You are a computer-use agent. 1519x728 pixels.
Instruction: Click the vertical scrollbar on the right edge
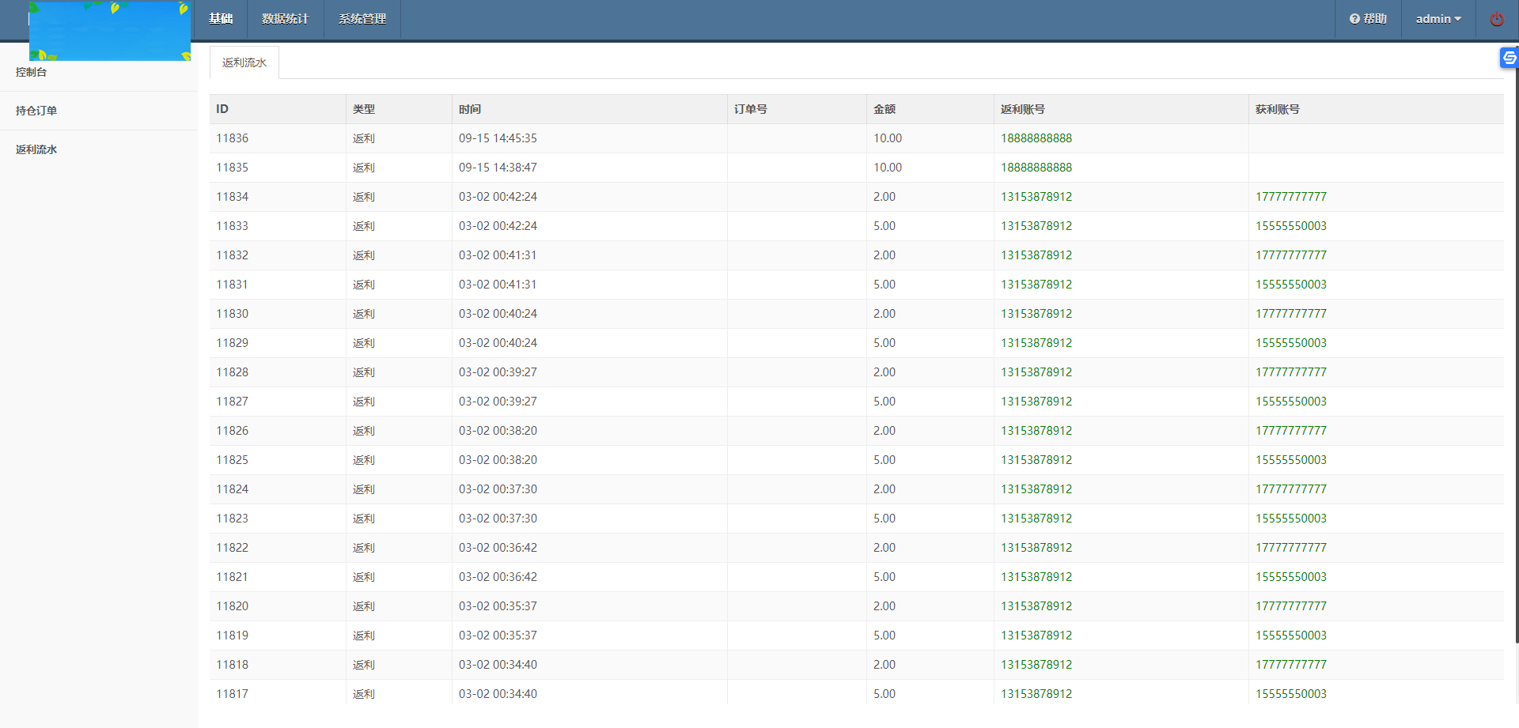point(1516,356)
